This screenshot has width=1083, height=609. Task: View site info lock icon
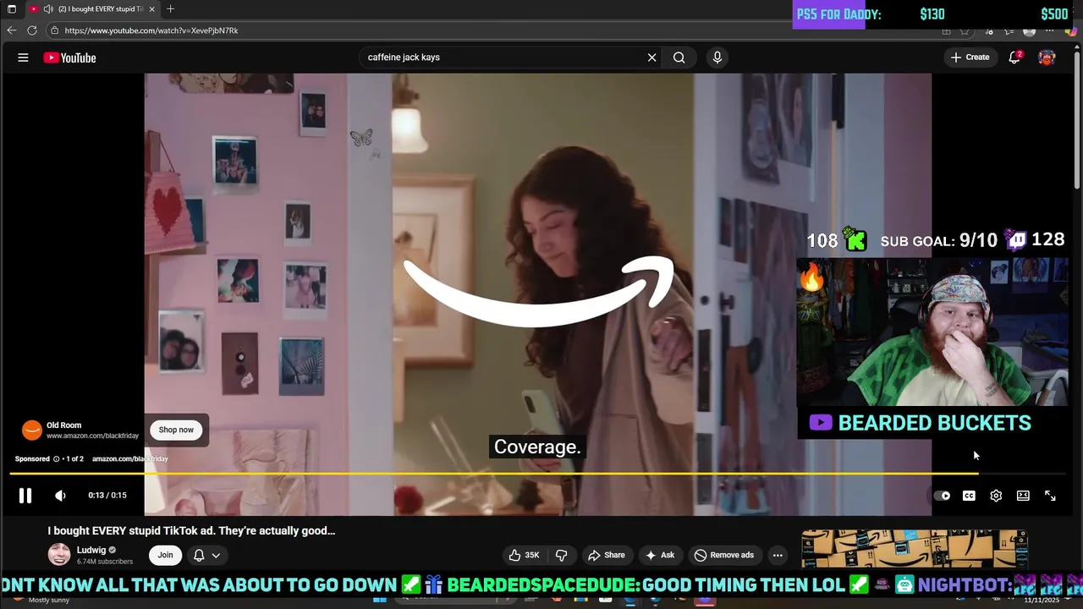(x=54, y=30)
